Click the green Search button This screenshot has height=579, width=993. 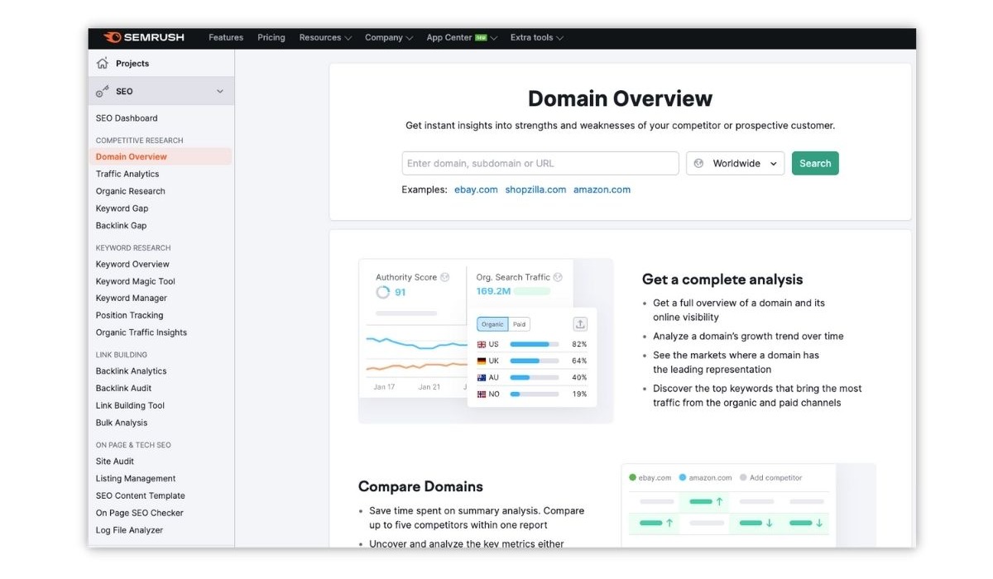pos(815,163)
